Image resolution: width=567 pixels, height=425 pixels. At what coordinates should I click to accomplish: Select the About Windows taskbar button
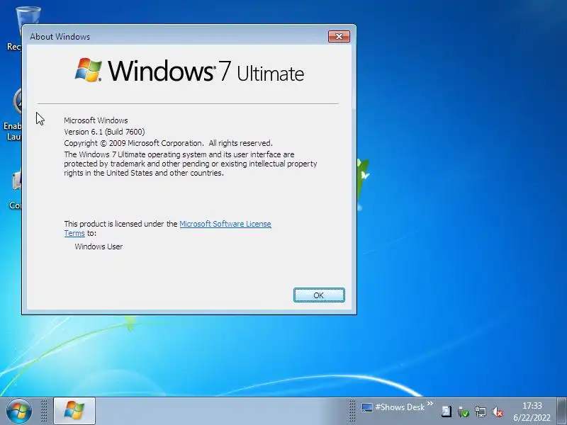(x=74, y=411)
